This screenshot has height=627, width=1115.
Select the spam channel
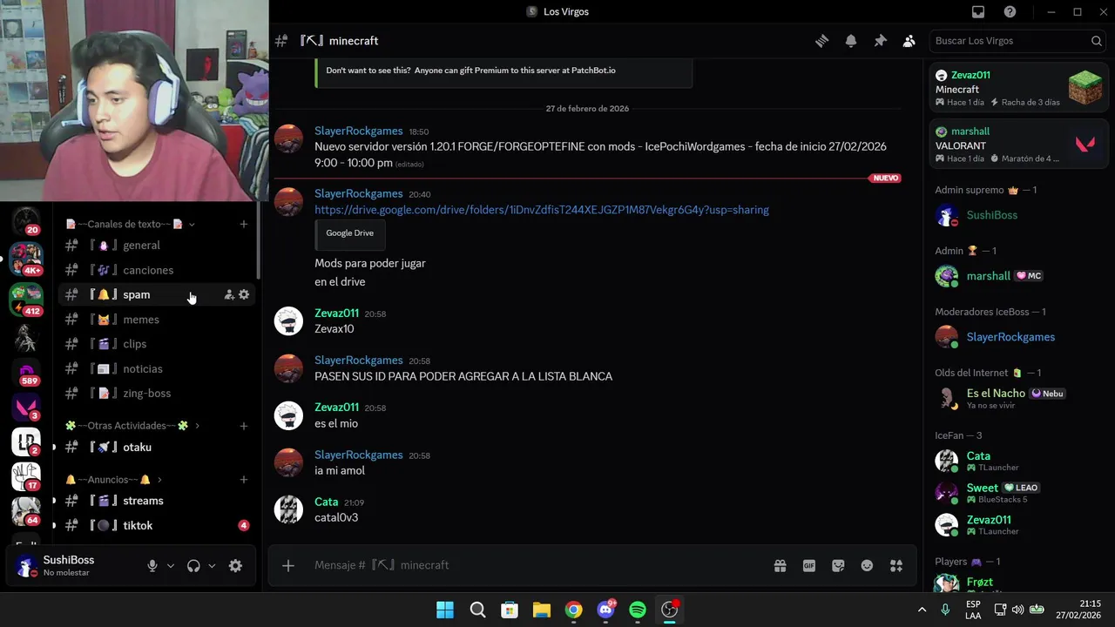pyautogui.click(x=158, y=294)
